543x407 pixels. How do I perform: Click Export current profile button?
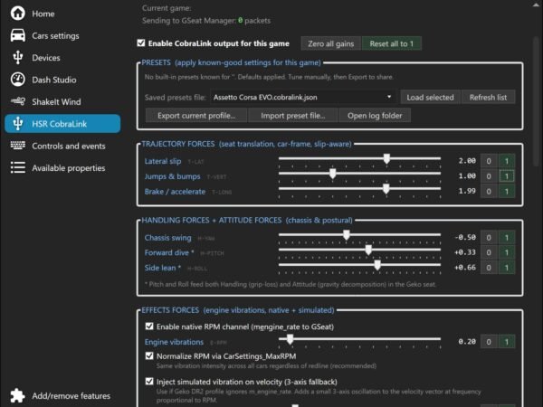tap(196, 116)
